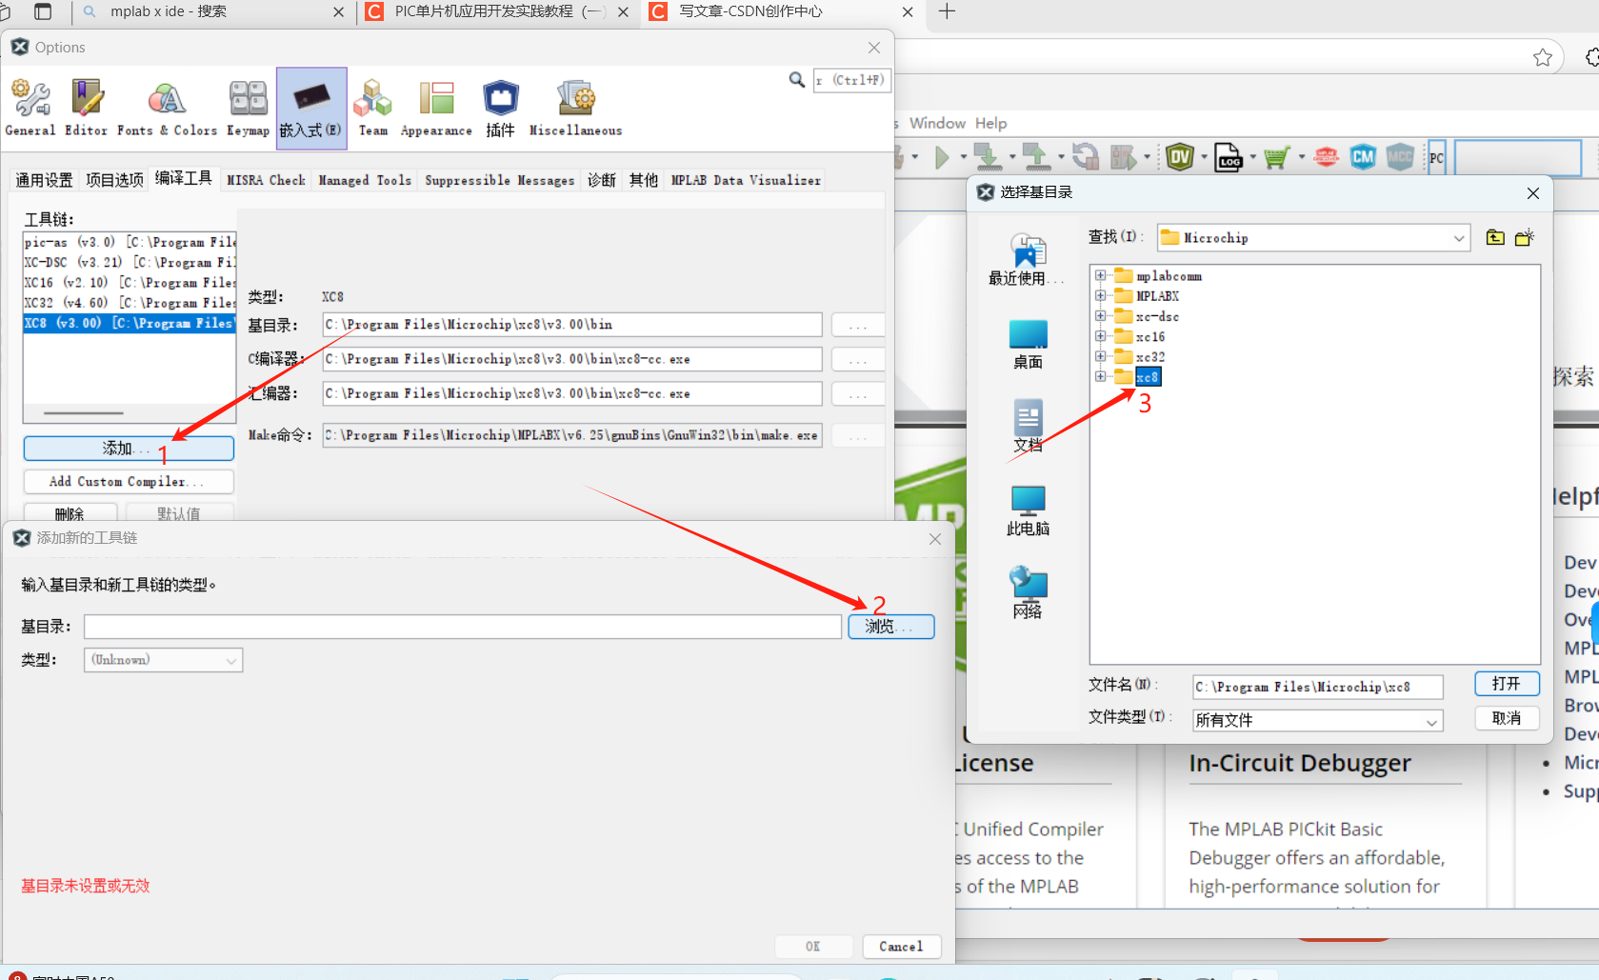The image size is (1599, 980).
Task: Open the 插件 plugins category
Action: click(x=501, y=109)
